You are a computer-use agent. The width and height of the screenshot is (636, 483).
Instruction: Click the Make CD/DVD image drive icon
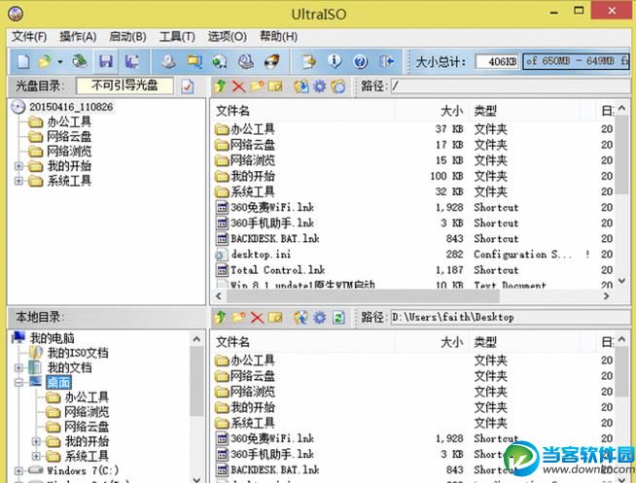[x=168, y=61]
